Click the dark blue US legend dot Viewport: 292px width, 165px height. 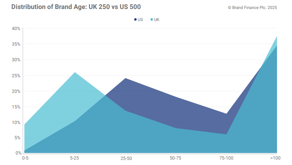(x=135, y=20)
